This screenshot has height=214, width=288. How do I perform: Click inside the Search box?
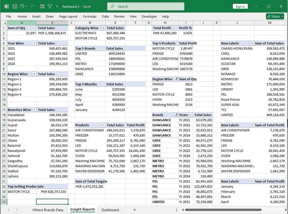click(146, 6)
